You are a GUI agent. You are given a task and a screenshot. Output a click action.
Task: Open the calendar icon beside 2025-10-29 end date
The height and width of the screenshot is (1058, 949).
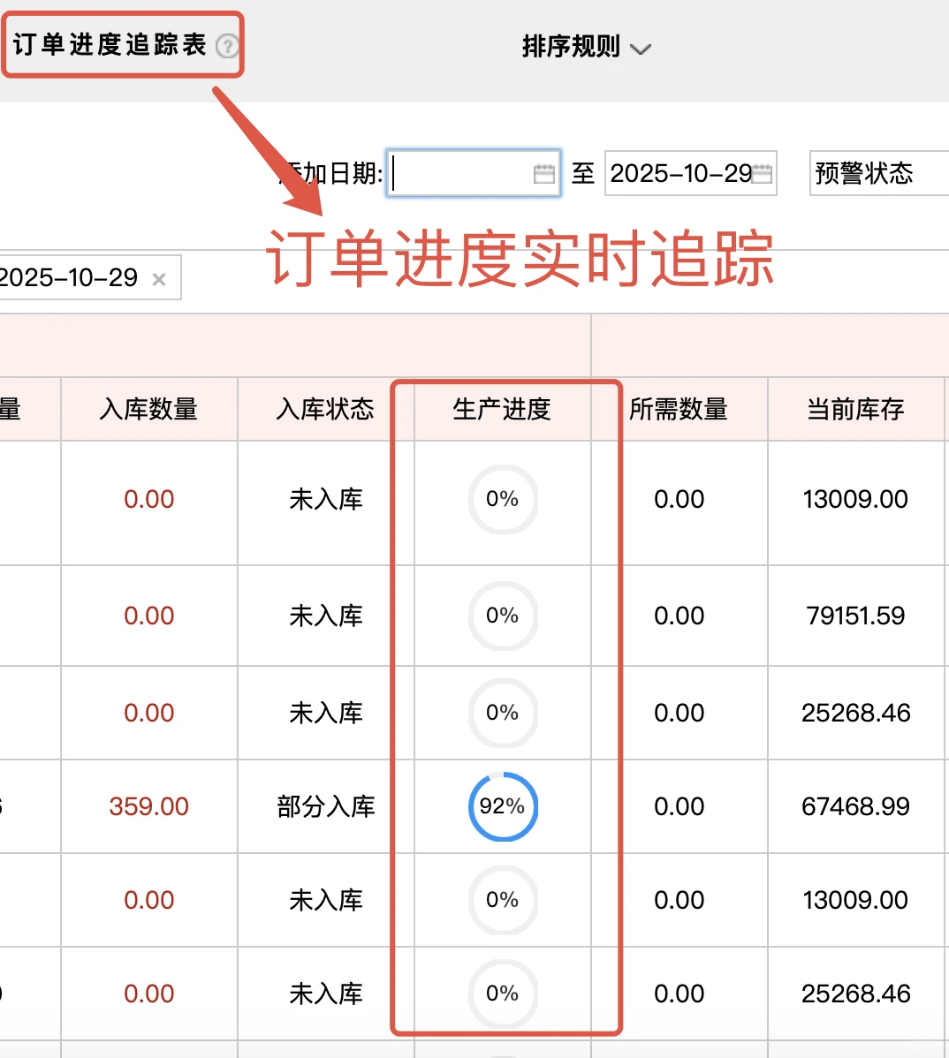click(762, 174)
